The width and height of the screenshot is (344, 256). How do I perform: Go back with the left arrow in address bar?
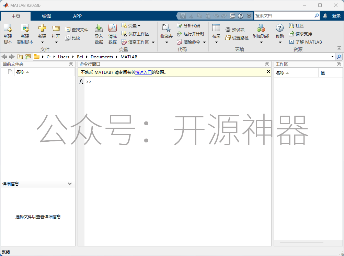coord(4,57)
